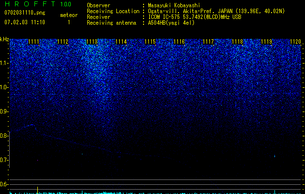The height and width of the screenshot is (194, 305).
Task: Click the 0.7 frequency axis label
Action: 4,160
